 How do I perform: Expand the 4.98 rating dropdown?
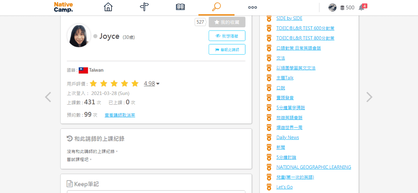click(152, 83)
